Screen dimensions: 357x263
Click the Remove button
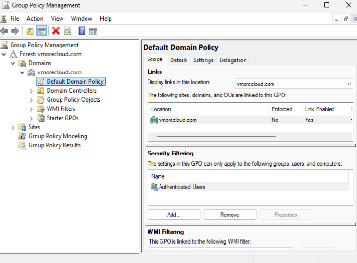[230, 215]
